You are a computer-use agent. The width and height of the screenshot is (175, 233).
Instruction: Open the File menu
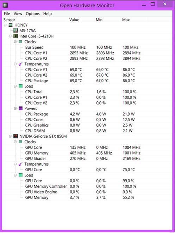click(7, 14)
